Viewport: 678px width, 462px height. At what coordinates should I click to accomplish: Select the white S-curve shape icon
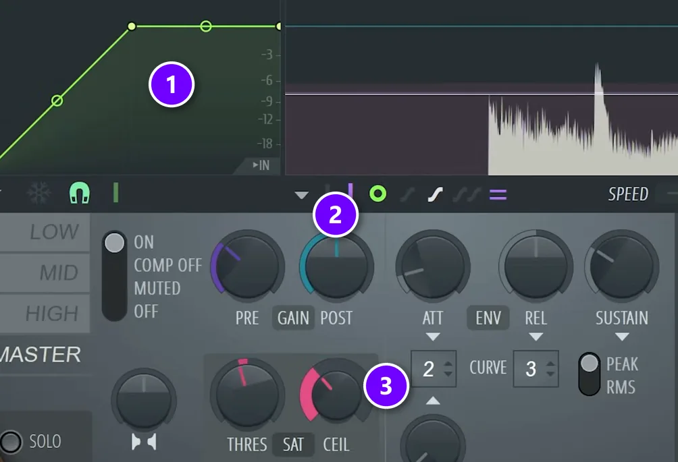[x=435, y=195]
